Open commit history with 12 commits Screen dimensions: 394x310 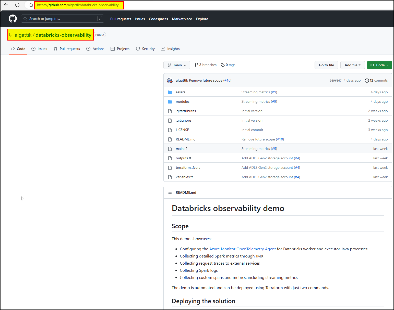[376, 80]
